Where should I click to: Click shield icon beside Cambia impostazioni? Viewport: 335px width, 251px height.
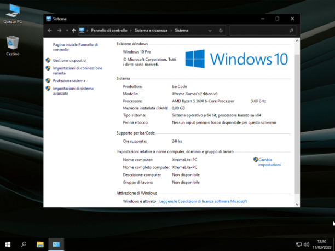click(x=256, y=160)
